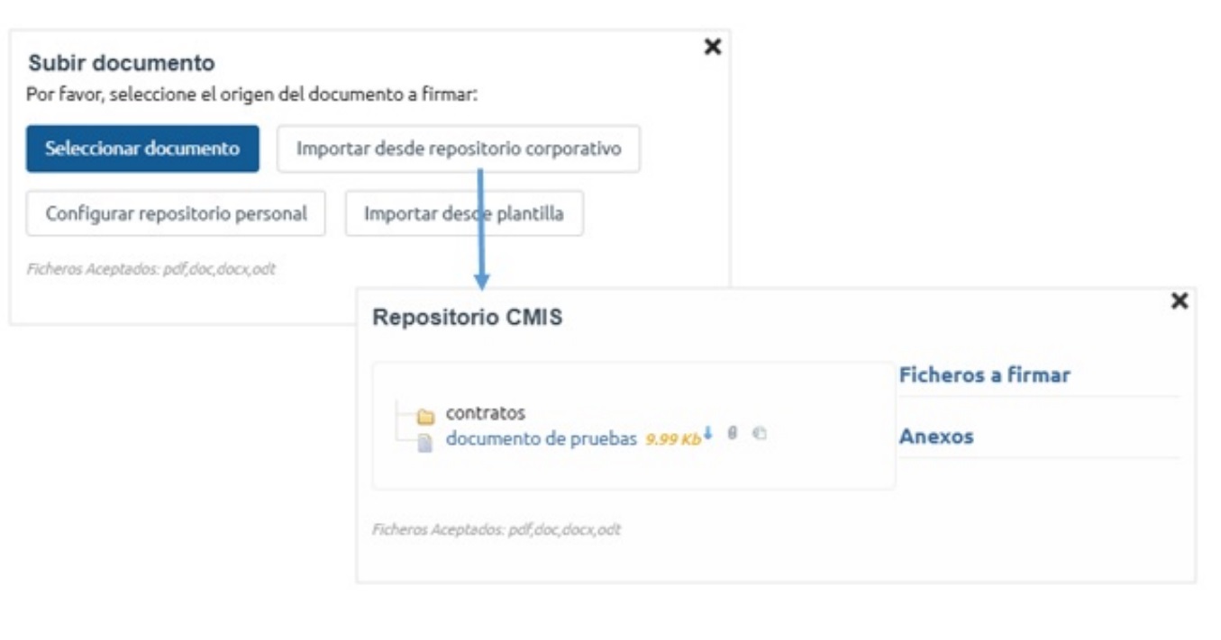1221x640 pixels.
Task: Click the Repositorio CMIS title
Action: click(x=468, y=317)
